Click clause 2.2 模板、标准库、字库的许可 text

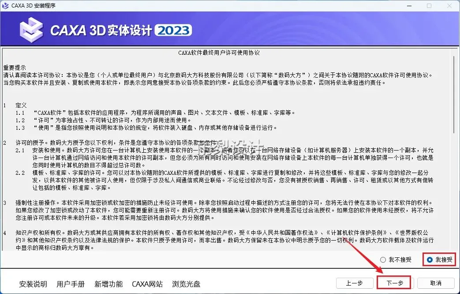[224, 180]
